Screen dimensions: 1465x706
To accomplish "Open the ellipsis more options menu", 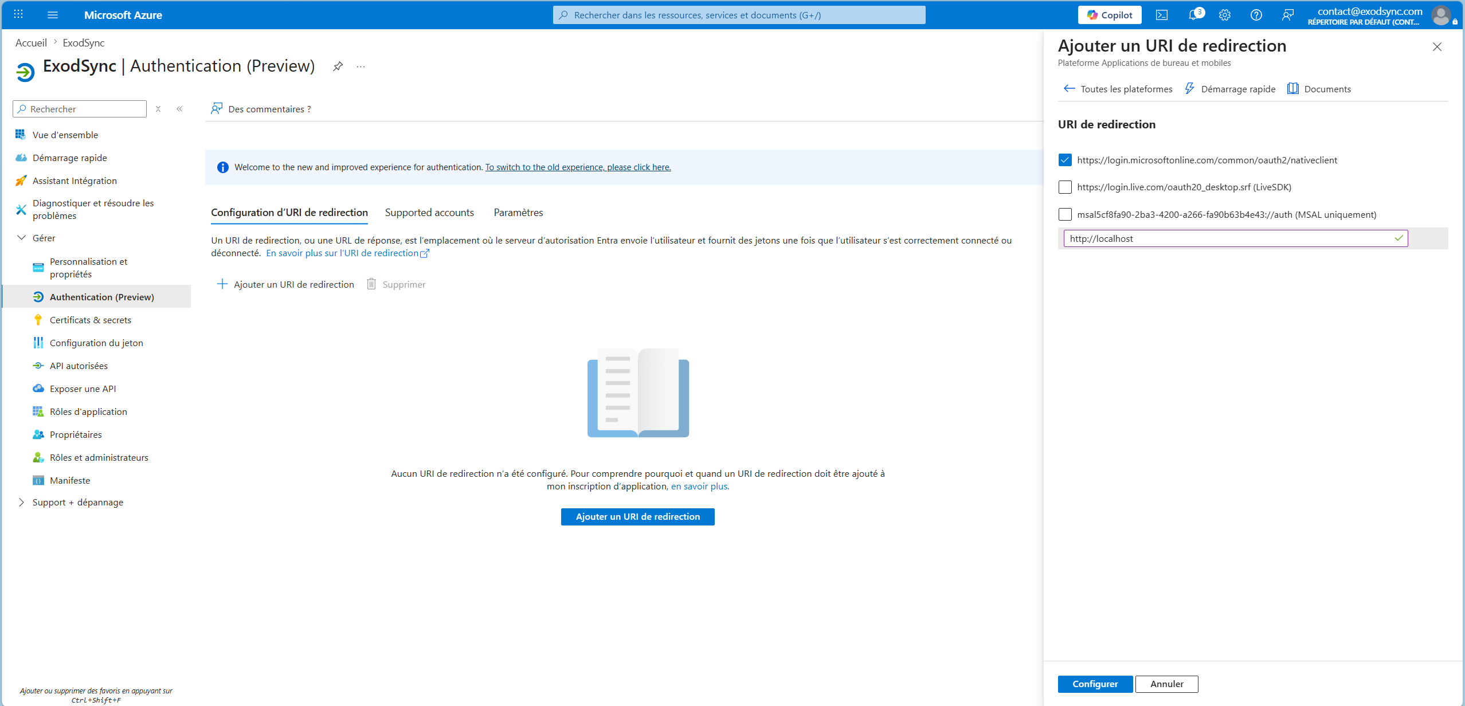I will [361, 66].
